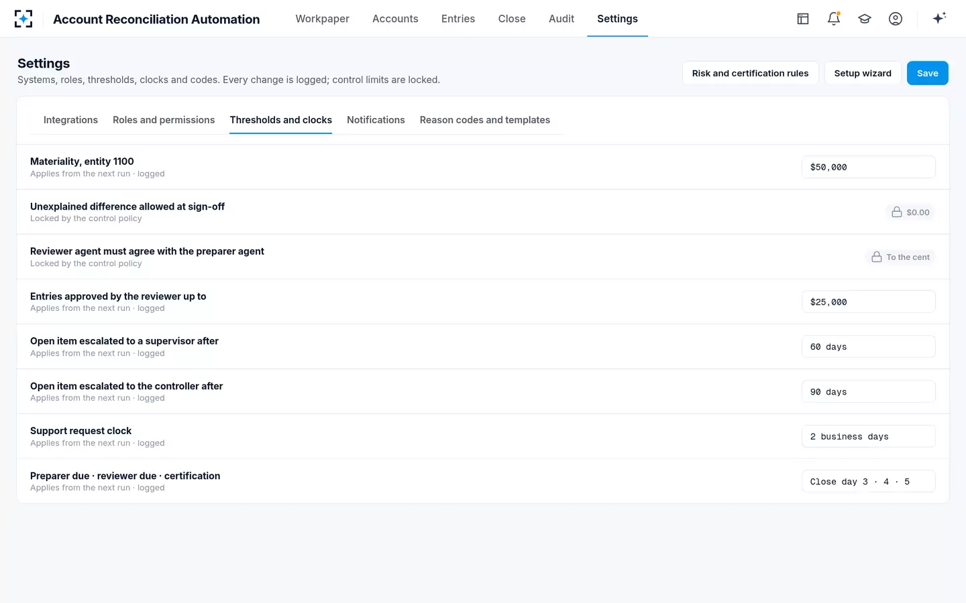Open the graduation cap learning icon
Image resolution: width=966 pixels, height=603 pixels.
(865, 19)
